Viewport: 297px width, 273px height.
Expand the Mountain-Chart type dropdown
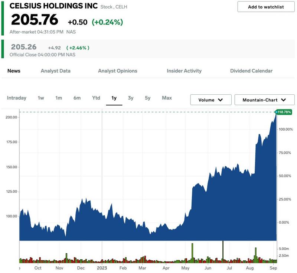point(264,100)
